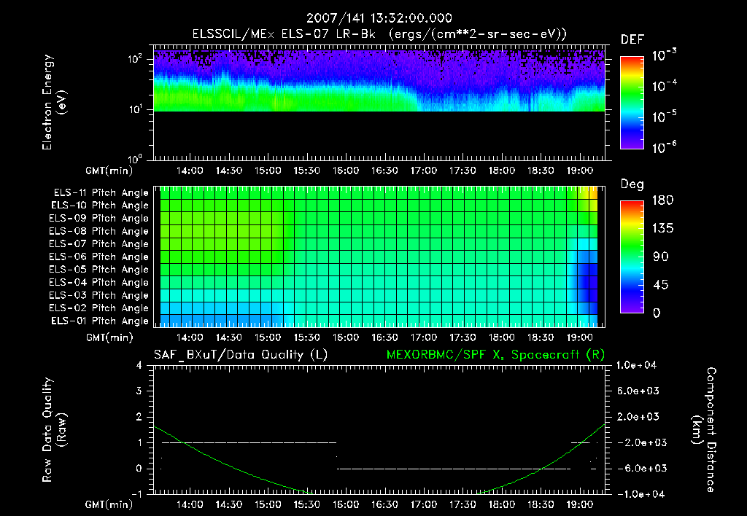Viewport: 747px width, 516px height.
Task: Select the Raw Data Quality (Raw) axis title
Action: click(x=54, y=430)
